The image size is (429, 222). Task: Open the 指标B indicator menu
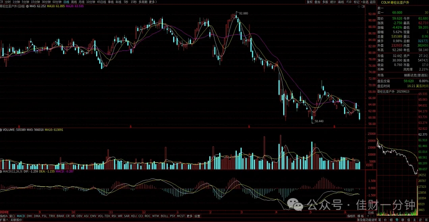[x=351, y=216]
